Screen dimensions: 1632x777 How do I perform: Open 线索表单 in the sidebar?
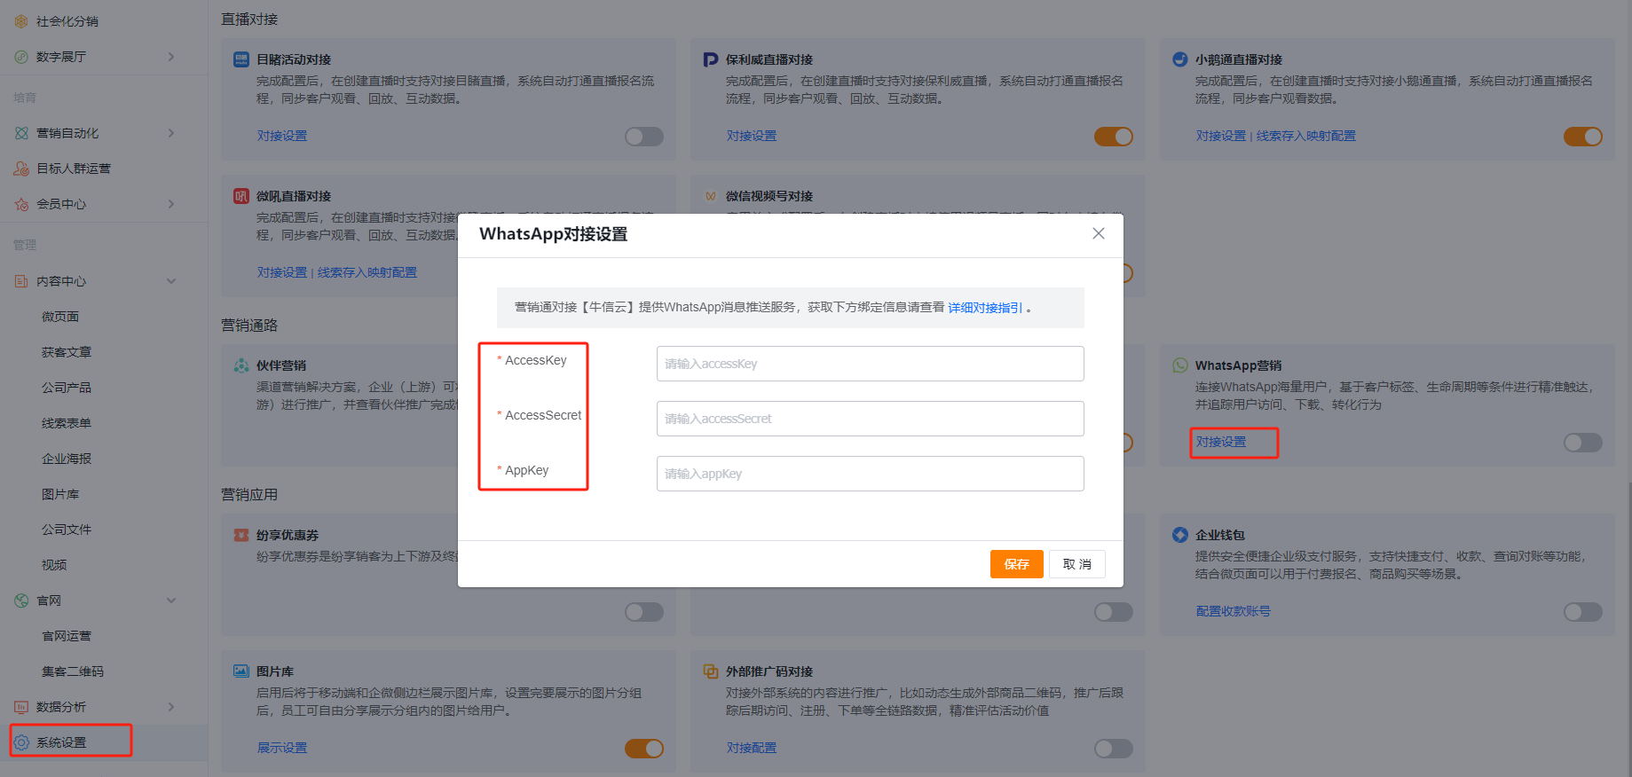click(x=67, y=423)
